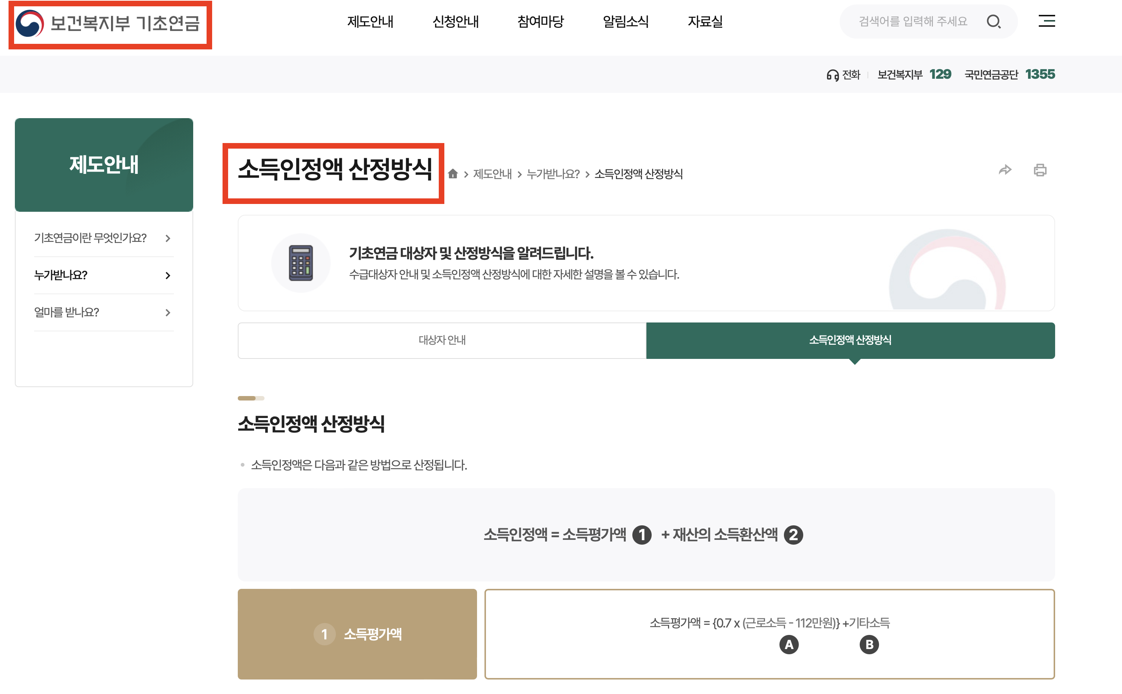Click the print page icon
Viewport: 1122px width, 694px height.
1040,170
